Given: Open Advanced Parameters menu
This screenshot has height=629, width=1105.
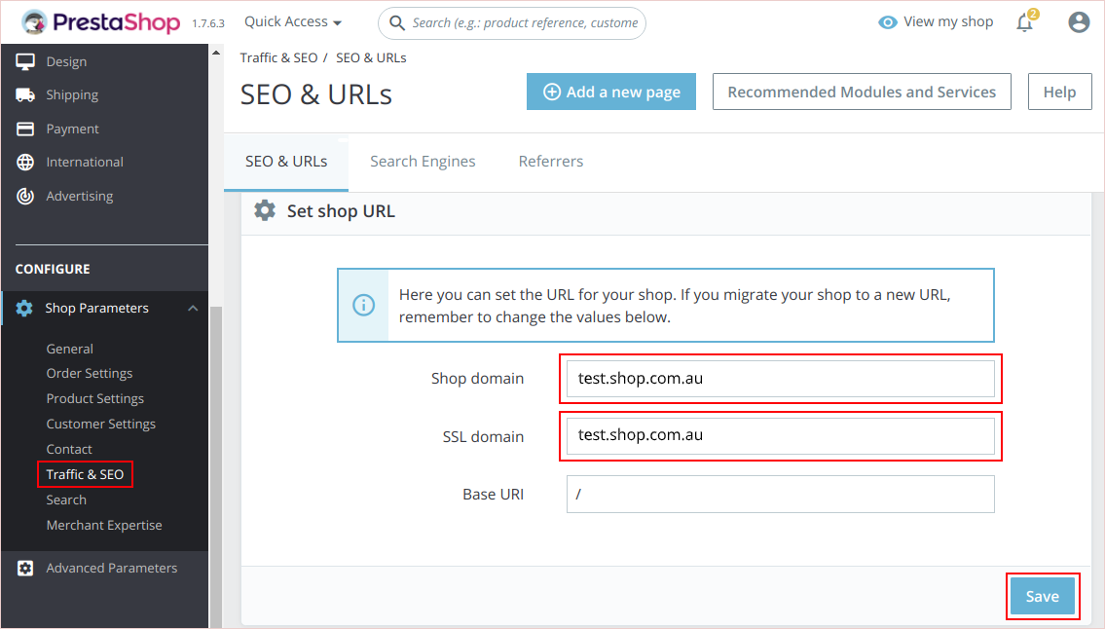Looking at the screenshot, I should (111, 569).
